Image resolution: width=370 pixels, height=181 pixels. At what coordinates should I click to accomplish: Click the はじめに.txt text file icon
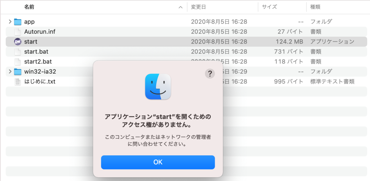(18, 82)
